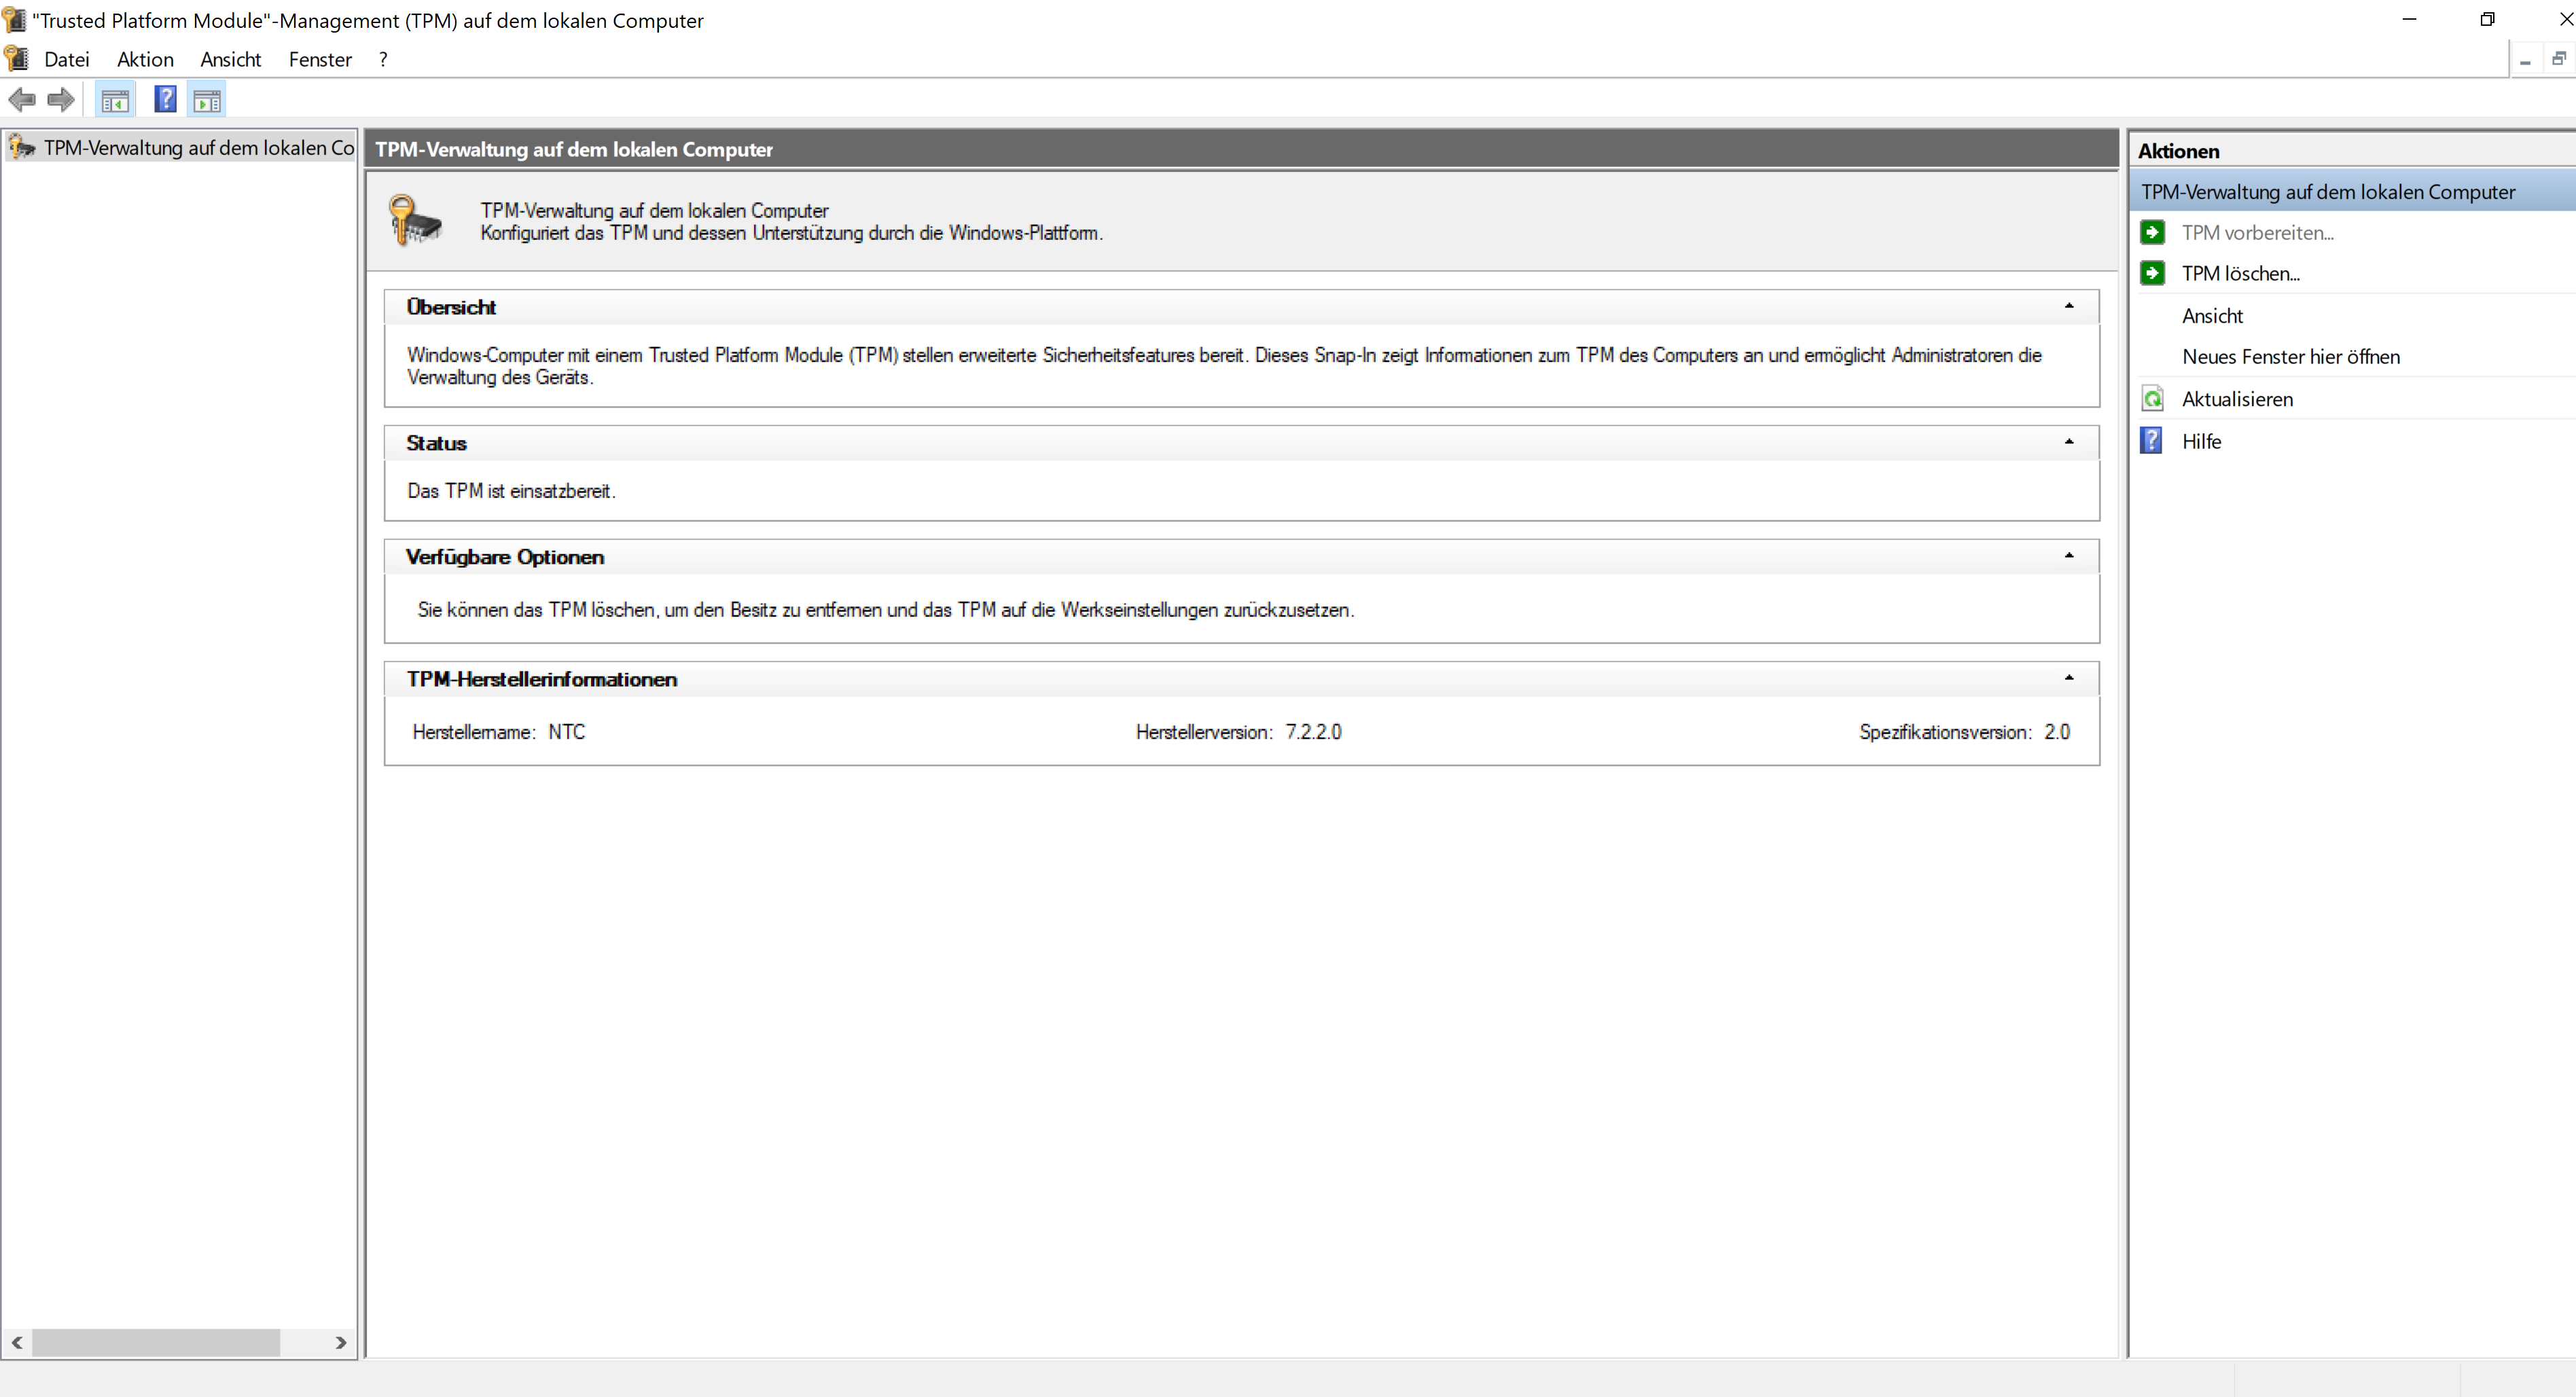This screenshot has height=1397, width=2576.
Task: Click right arrow of tree horizontal scrollbar
Action: click(x=341, y=1342)
